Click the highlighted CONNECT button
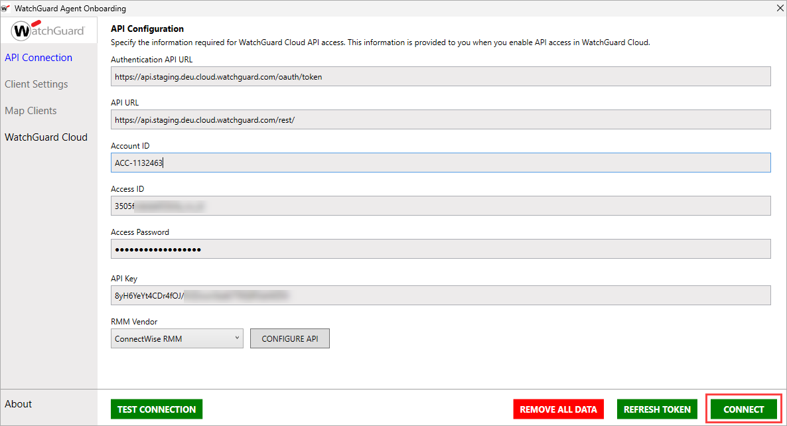The height and width of the screenshot is (426, 787). (x=743, y=409)
